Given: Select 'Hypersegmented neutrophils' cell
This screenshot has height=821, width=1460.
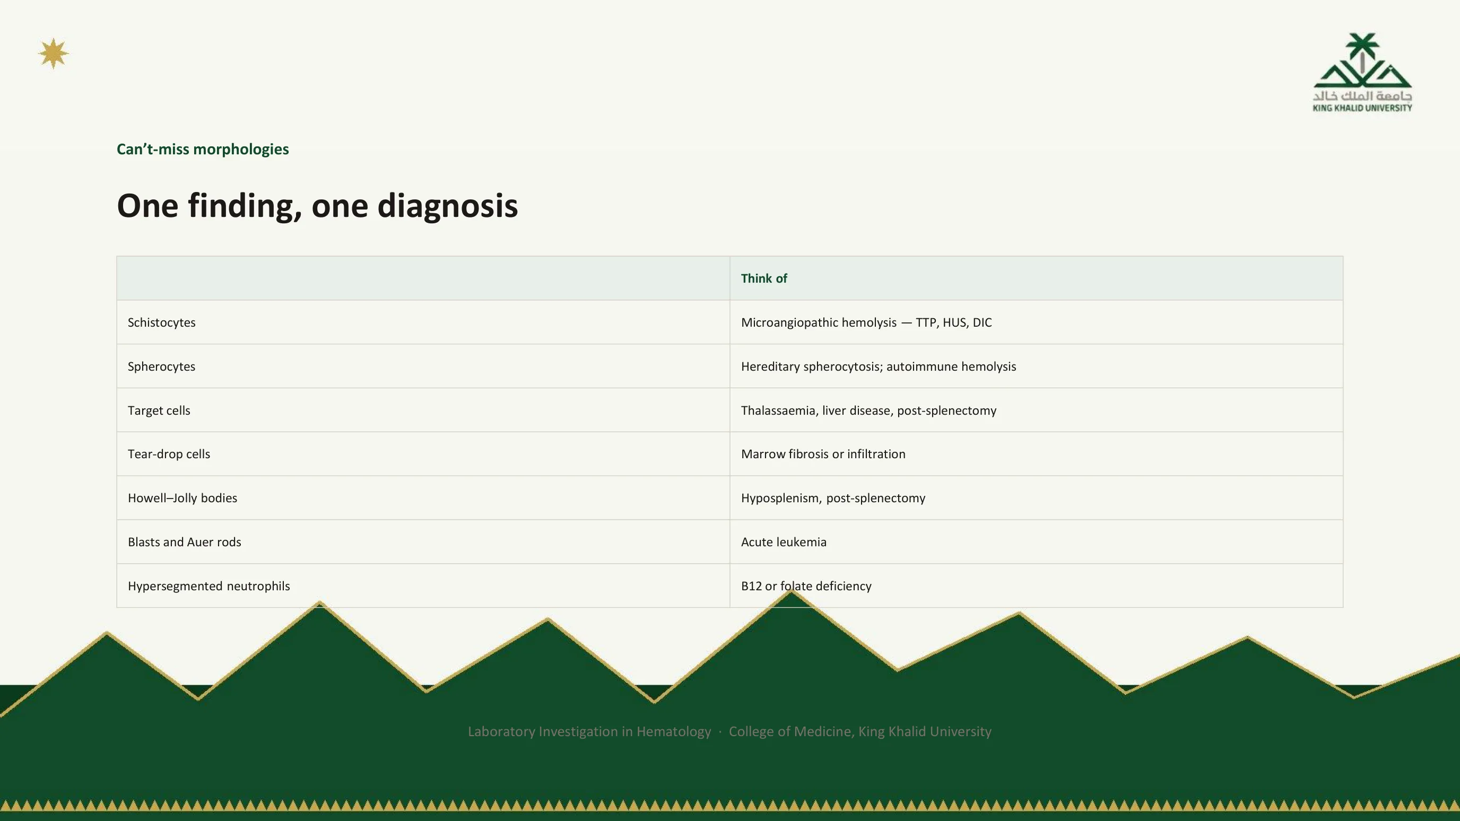Looking at the screenshot, I should (423, 586).
